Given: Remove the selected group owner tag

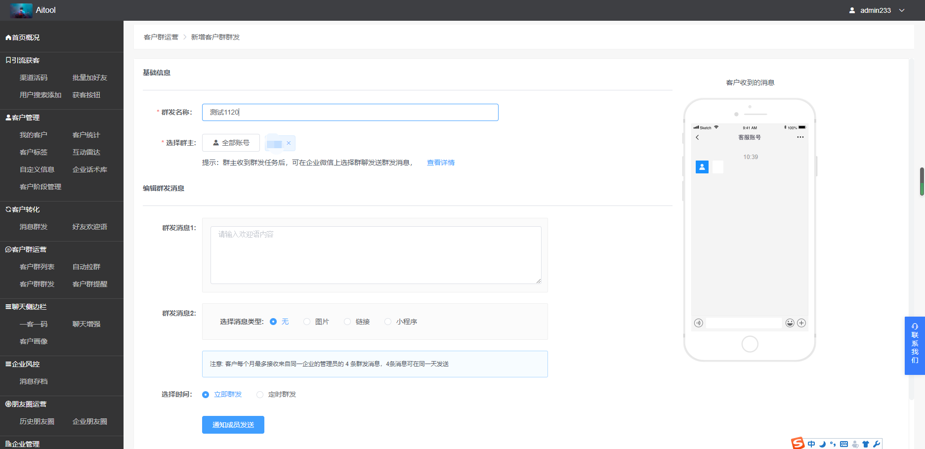Looking at the screenshot, I should click(289, 143).
